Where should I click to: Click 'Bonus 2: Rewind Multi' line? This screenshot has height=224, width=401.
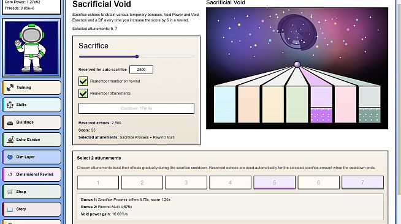(x=107, y=207)
